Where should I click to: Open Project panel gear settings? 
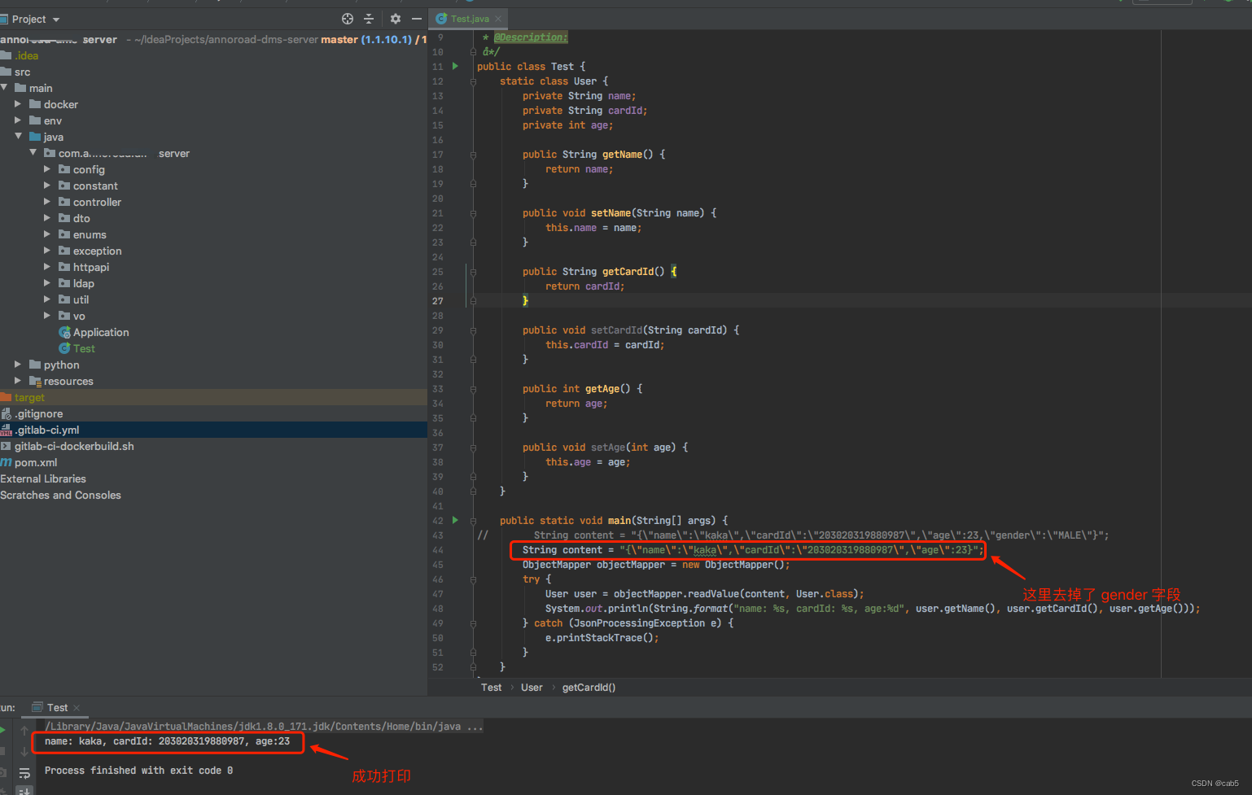point(396,19)
